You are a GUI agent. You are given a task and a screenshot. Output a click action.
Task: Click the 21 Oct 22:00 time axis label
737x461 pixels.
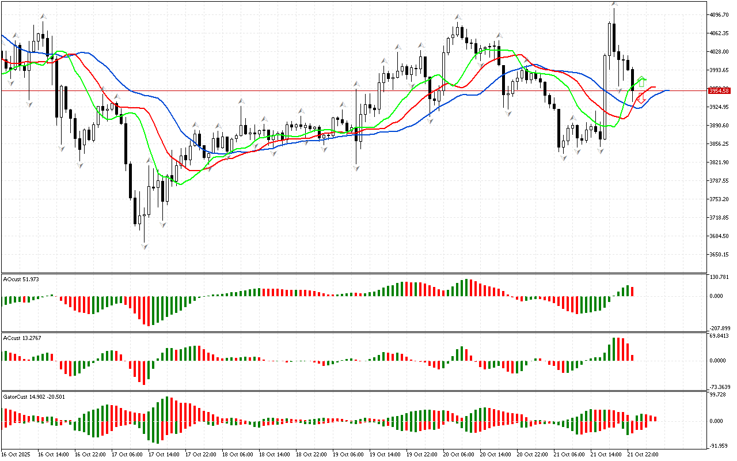[x=642, y=455]
